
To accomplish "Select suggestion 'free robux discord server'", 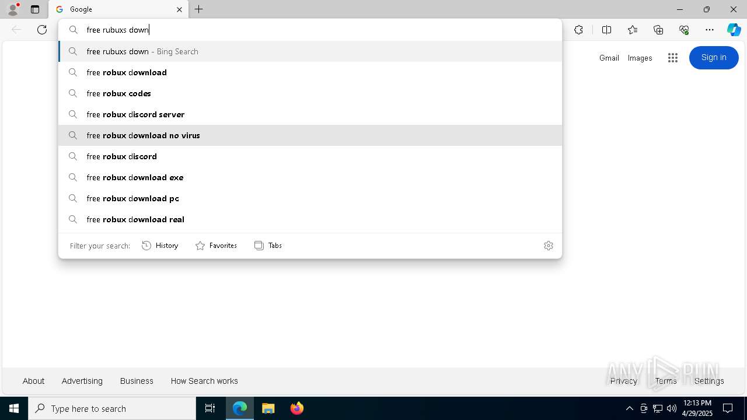I will pyautogui.click(x=310, y=114).
